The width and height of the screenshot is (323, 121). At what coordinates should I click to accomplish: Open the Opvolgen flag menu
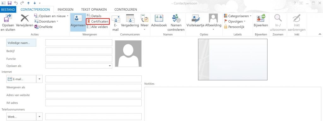[235, 21]
